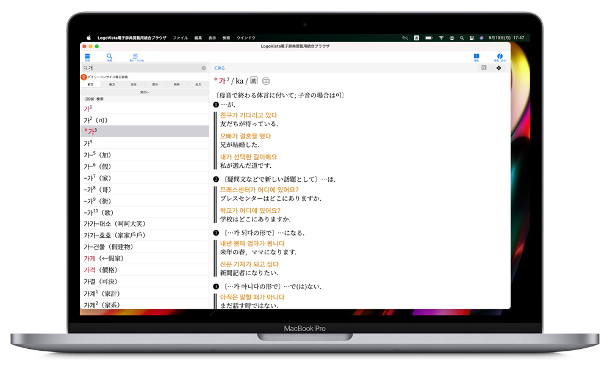Click the boxed 助 part-of-speech icon
Image resolution: width=610 pixels, height=366 pixels.
pyautogui.click(x=254, y=81)
